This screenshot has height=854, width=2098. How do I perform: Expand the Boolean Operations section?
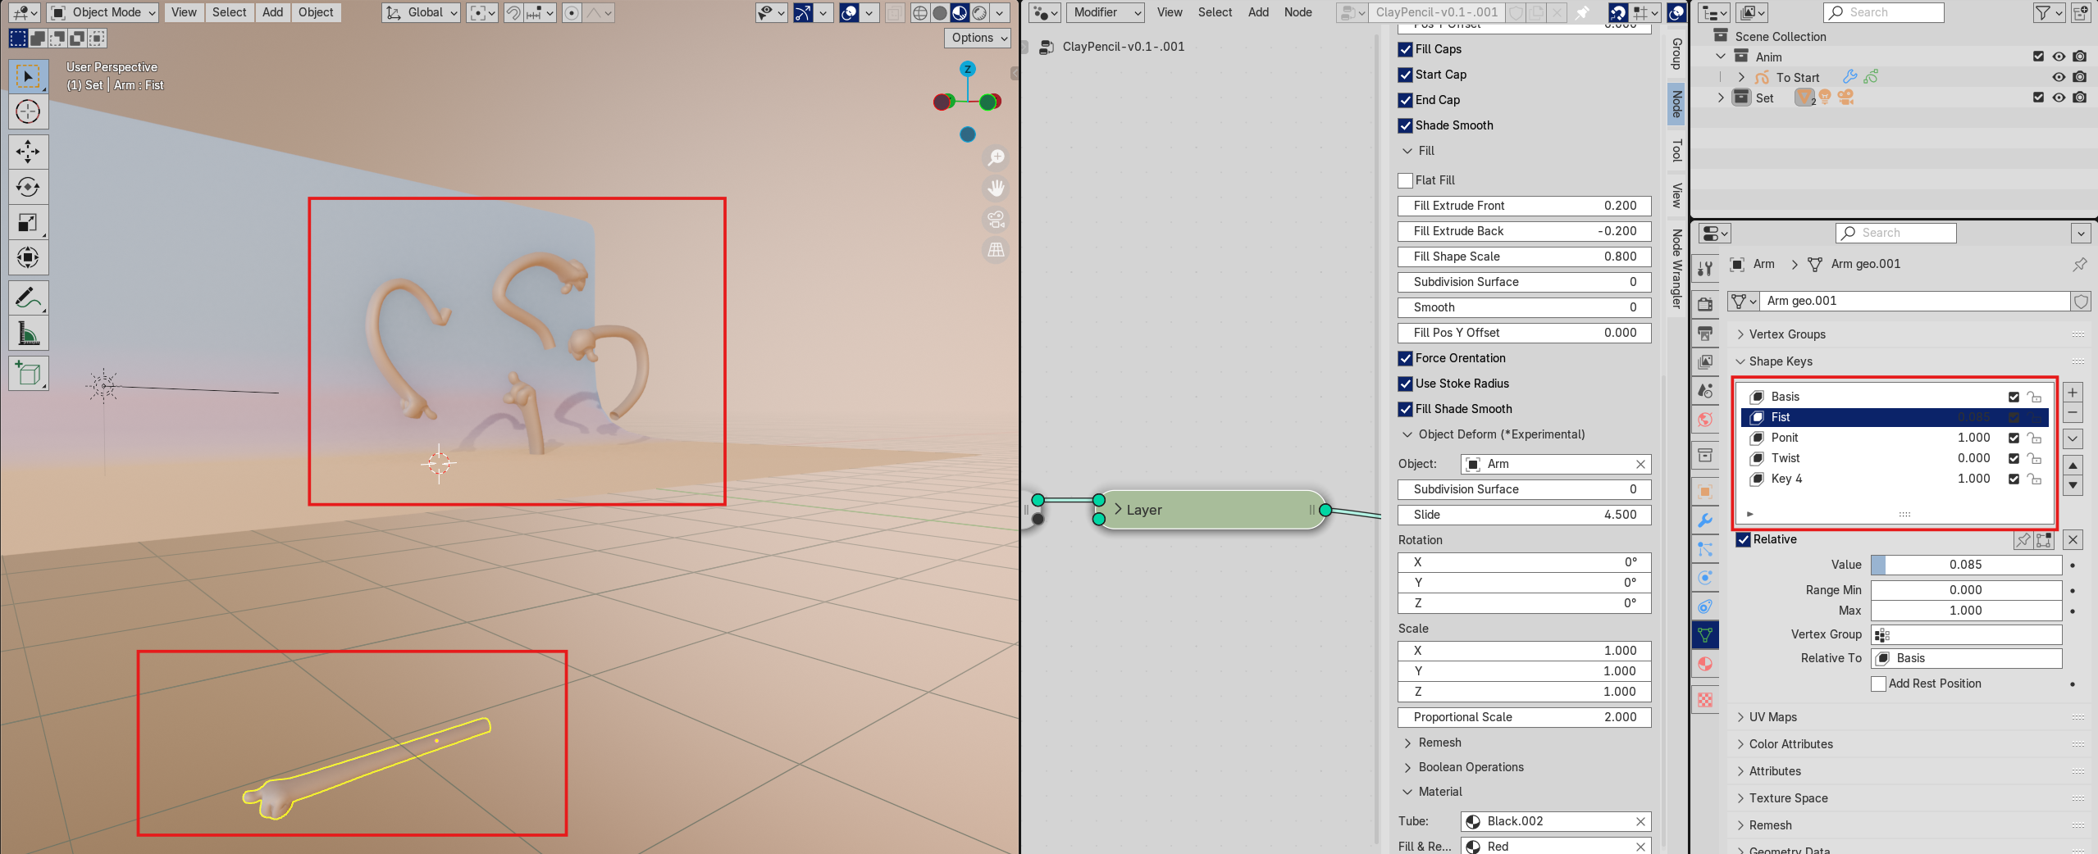pyautogui.click(x=1407, y=767)
